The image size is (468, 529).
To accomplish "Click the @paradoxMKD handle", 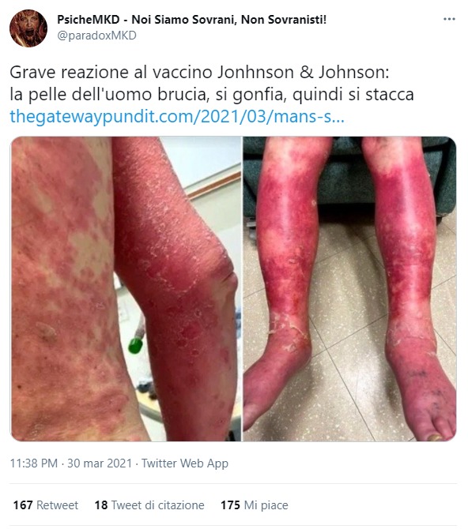I will [96, 36].
